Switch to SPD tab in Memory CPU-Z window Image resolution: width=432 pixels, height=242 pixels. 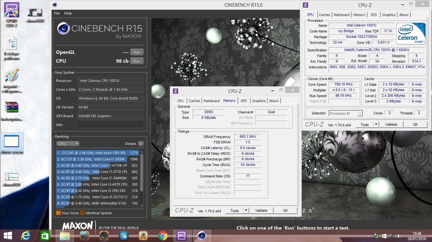(244, 101)
